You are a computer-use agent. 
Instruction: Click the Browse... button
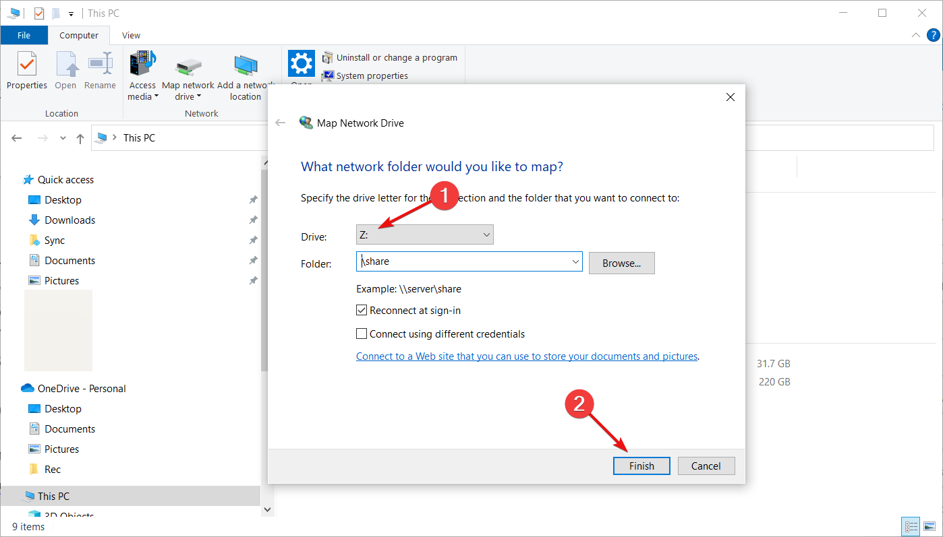coord(621,263)
